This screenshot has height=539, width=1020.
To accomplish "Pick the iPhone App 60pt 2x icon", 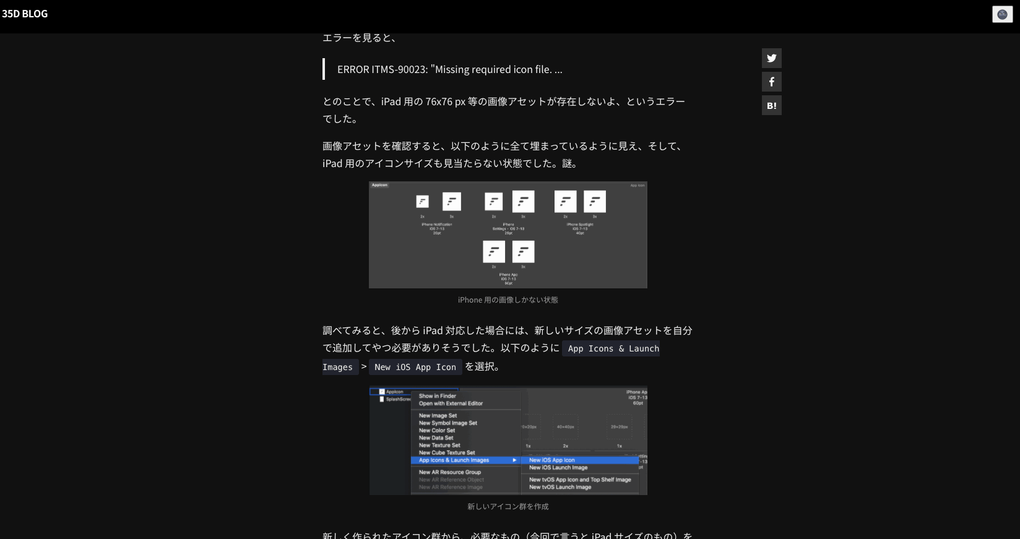I will [x=494, y=252].
